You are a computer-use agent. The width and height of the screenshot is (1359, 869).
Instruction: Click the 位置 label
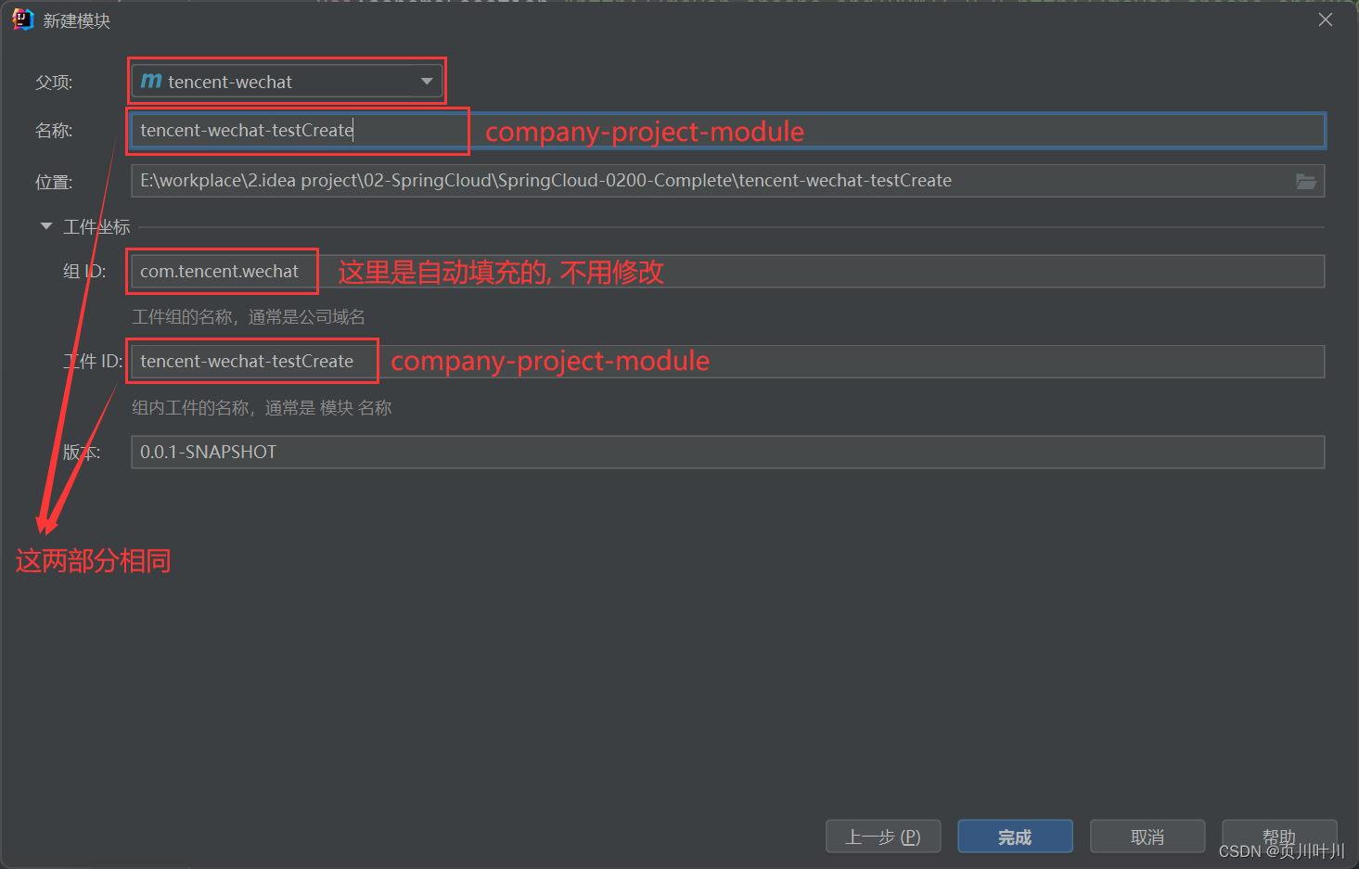point(54,182)
